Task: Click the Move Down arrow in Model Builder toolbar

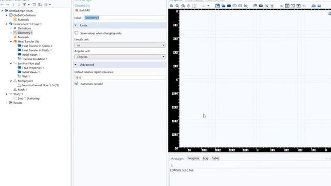Action: pyautogui.click(x=19, y=5)
